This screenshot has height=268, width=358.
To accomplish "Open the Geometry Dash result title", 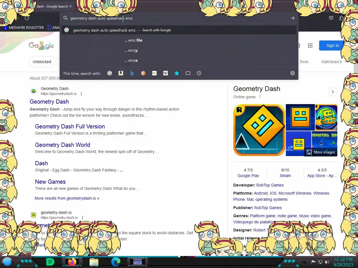I will tap(49, 102).
